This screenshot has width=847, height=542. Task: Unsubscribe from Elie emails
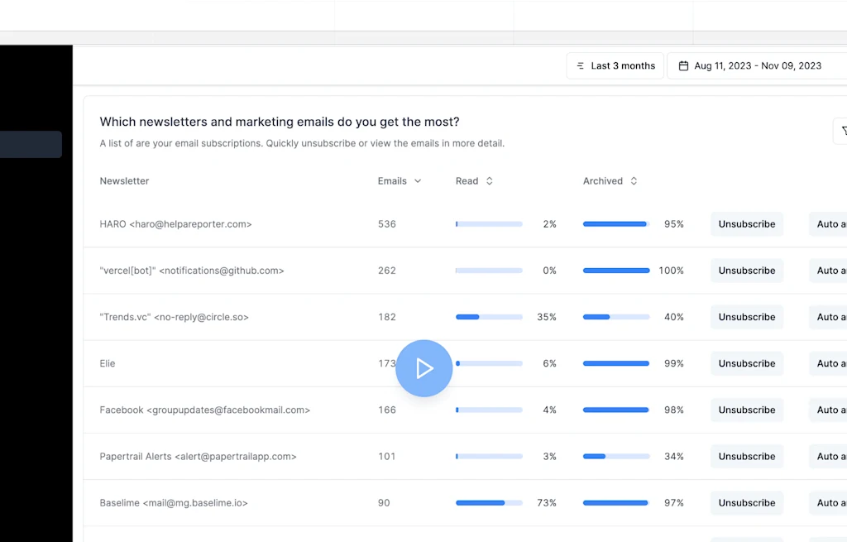pyautogui.click(x=747, y=363)
